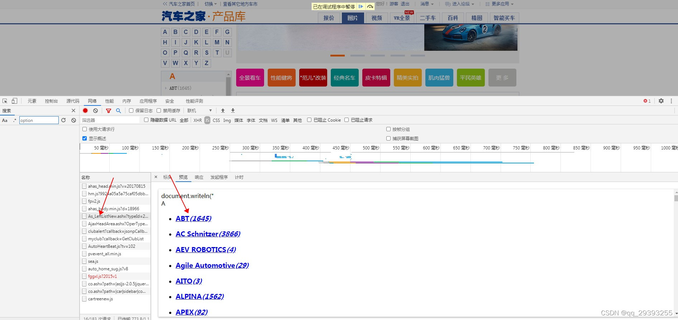Open the ALPINA(1562) link
Viewport: 678px width, 320px height.
200,296
